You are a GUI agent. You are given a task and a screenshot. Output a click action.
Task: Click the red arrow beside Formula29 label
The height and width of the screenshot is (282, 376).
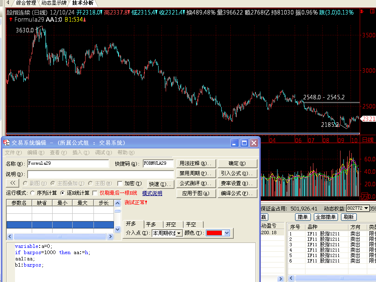(x=10, y=19)
